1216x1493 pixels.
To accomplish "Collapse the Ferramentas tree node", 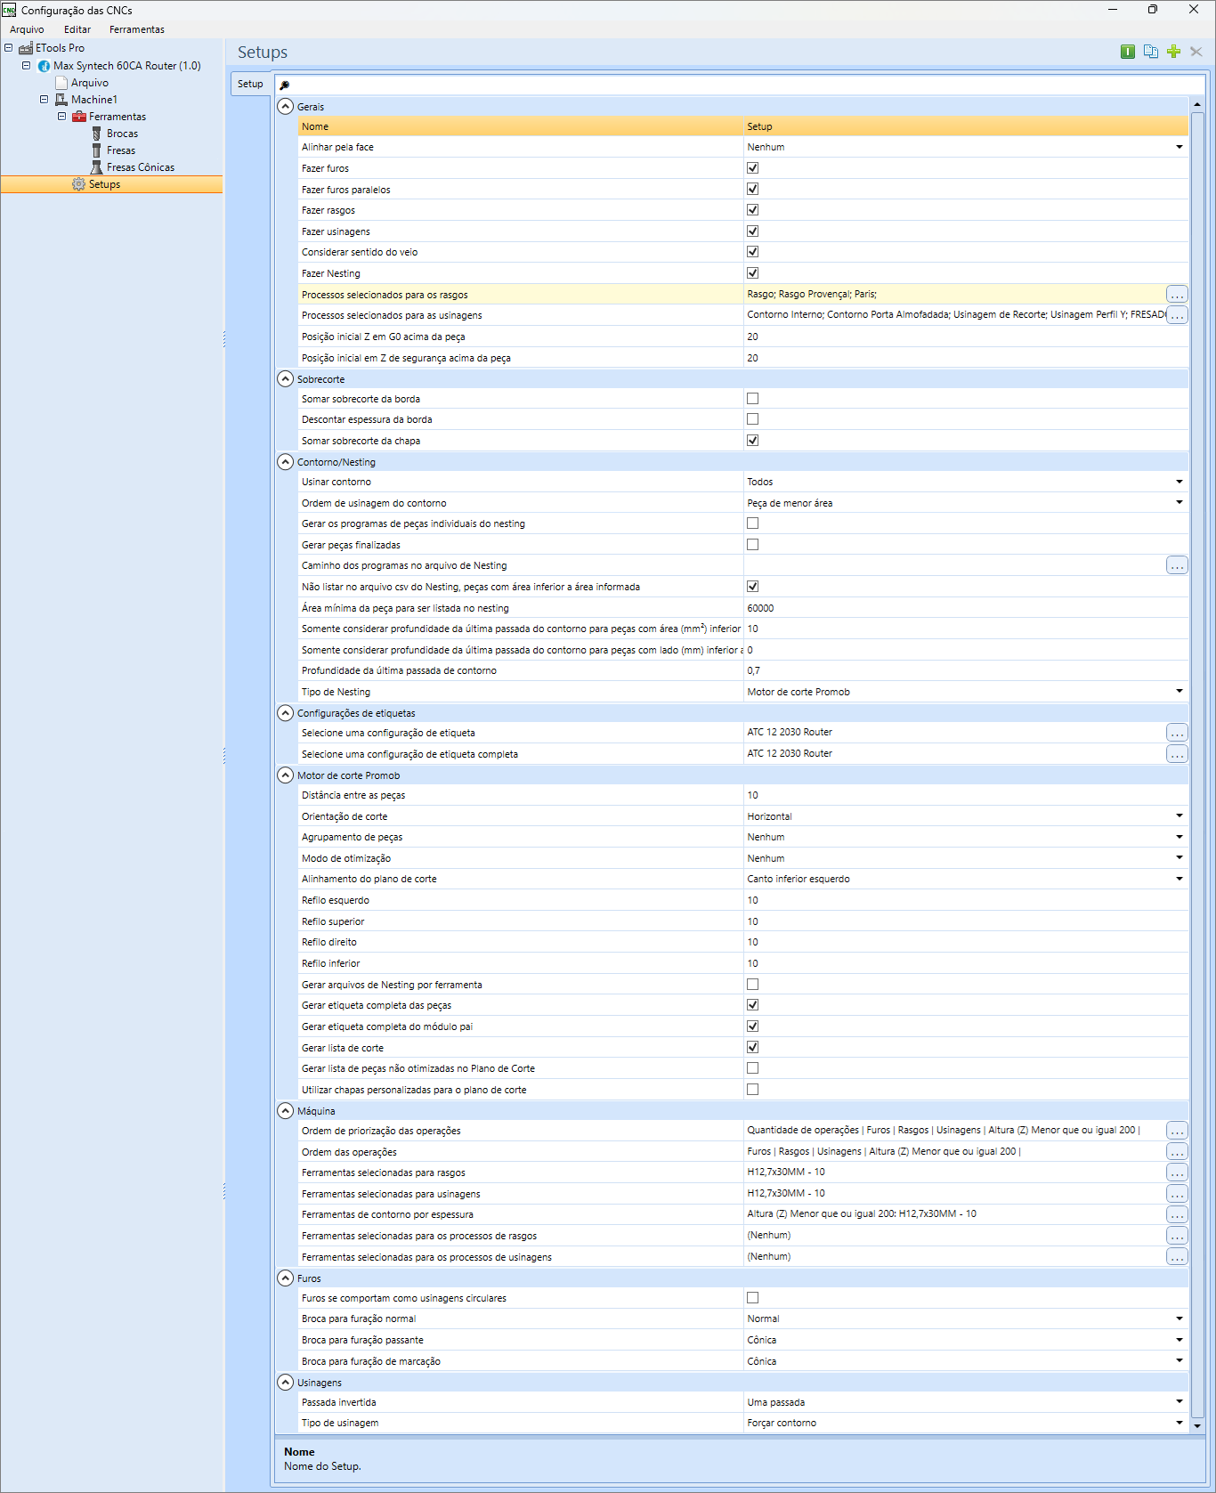I will pos(61,117).
